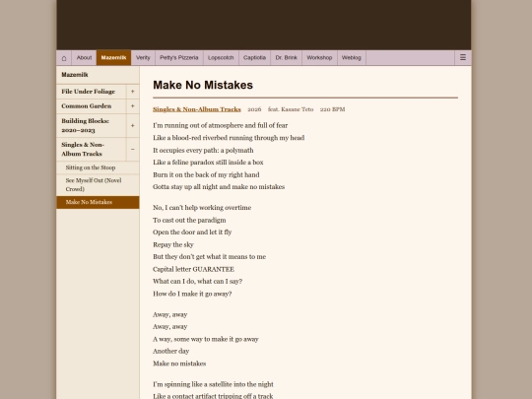This screenshot has width=532, height=399.
Task: Click lyric 'It occupies every path: a polymath'
Action: pyautogui.click(x=203, y=151)
